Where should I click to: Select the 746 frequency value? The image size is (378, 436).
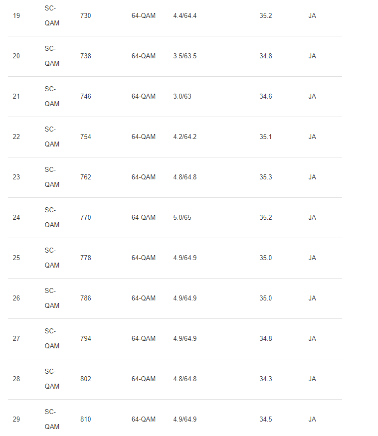[x=86, y=97]
